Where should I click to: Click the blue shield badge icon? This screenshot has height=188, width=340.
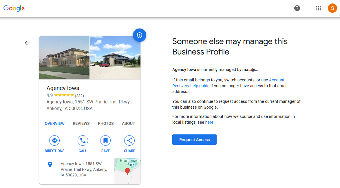pos(139,35)
